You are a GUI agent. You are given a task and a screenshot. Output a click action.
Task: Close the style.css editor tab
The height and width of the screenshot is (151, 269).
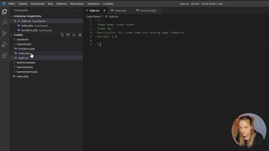click(105, 10)
